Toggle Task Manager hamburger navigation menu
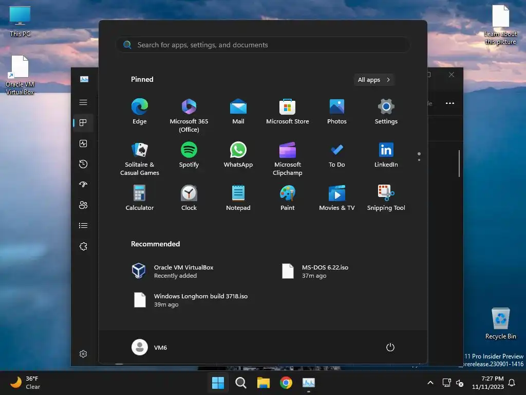526x395 pixels. tap(83, 102)
